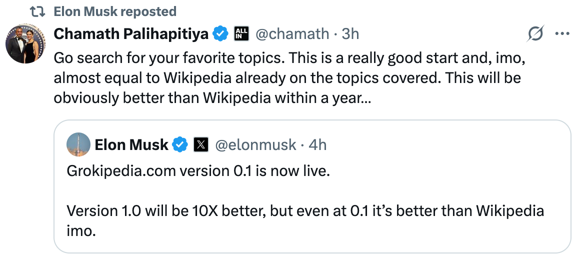The image size is (587, 261).
Task: Click the "3h" post timestamp
Action: [350, 34]
